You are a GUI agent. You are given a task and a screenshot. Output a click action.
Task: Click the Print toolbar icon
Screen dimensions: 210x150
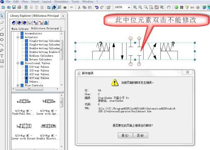point(19,7)
